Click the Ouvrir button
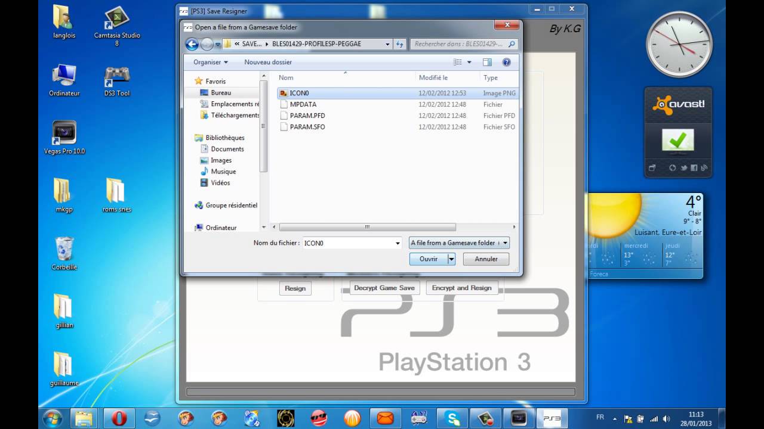Screen dimensions: 764x429 [x=429, y=259]
